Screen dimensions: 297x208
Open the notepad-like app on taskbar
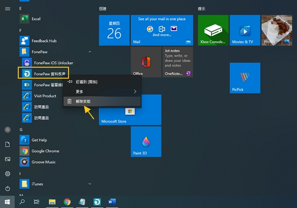[x=82, y=202]
